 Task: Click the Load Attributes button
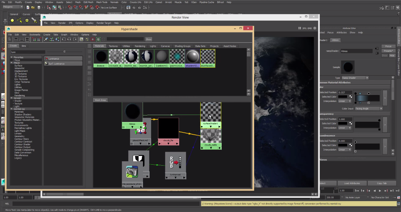tap(351, 183)
